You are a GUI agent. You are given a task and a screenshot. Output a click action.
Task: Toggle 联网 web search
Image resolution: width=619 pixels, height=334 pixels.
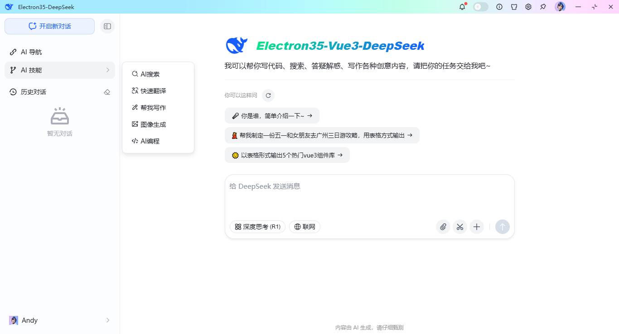coord(305,227)
